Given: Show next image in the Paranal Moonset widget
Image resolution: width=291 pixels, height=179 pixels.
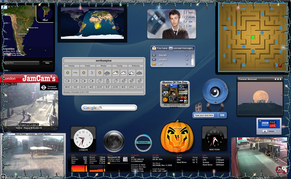Looking at the screenshot, I should [x=280, y=79].
